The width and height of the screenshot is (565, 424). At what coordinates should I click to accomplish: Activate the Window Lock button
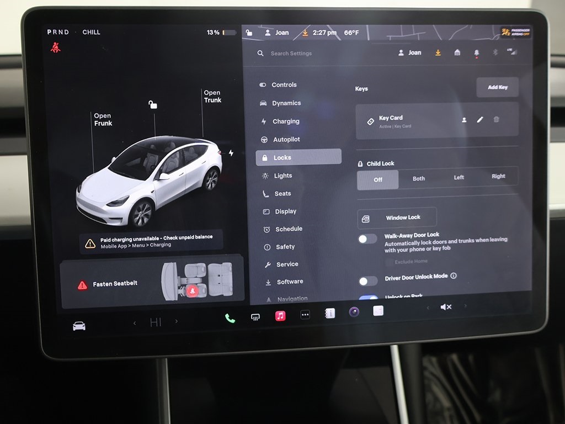click(x=396, y=217)
